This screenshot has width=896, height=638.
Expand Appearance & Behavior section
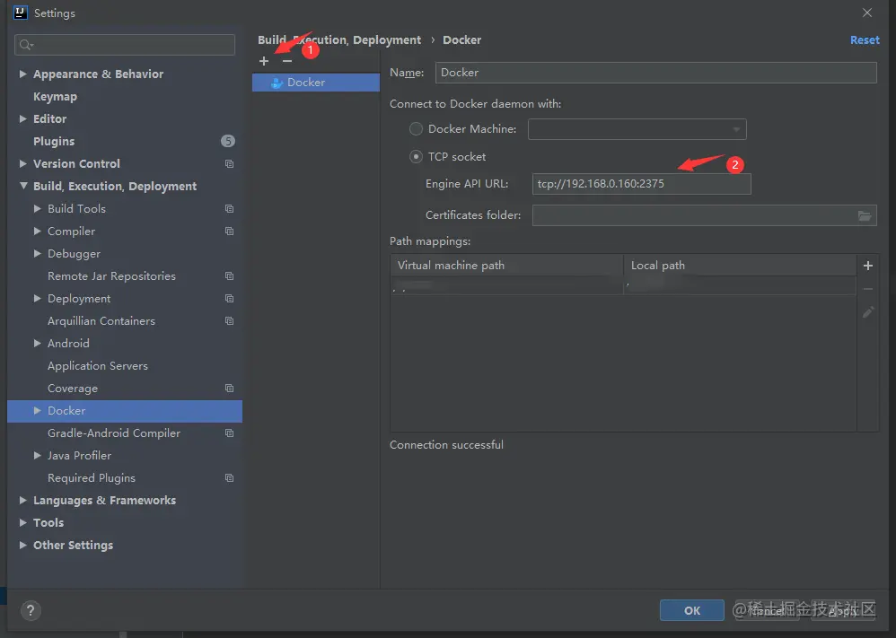coord(22,74)
